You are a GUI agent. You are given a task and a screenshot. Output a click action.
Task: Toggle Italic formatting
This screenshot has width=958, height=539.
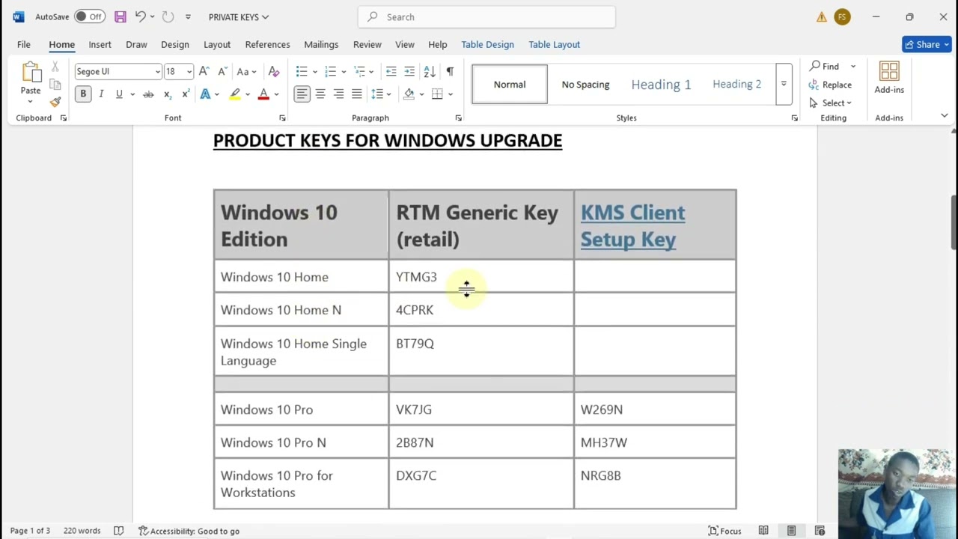click(x=101, y=94)
